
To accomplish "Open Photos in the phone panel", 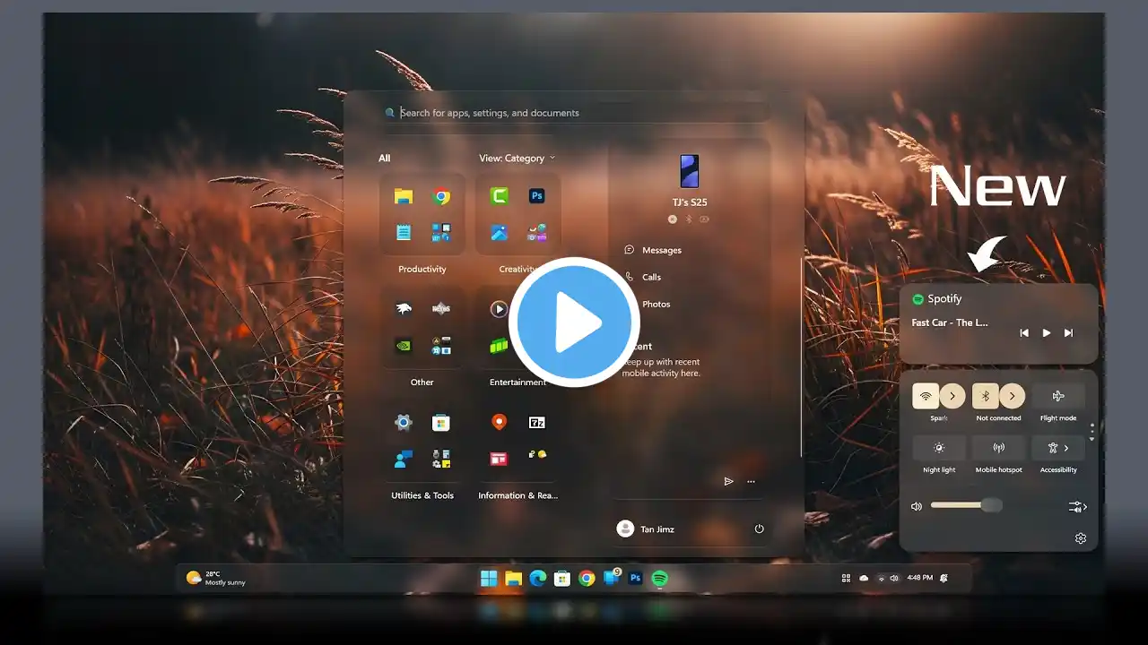I will click(656, 304).
